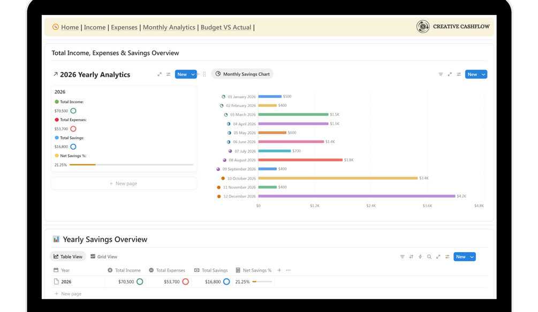The height and width of the screenshot is (312, 538).
Task: Click the sort icon in Yearly Savings Overview
Action: tap(411, 257)
